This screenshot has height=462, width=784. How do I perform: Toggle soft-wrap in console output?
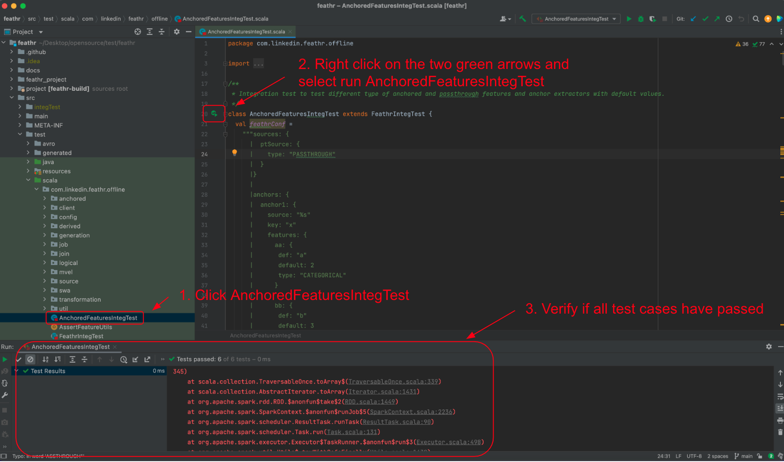point(780,396)
